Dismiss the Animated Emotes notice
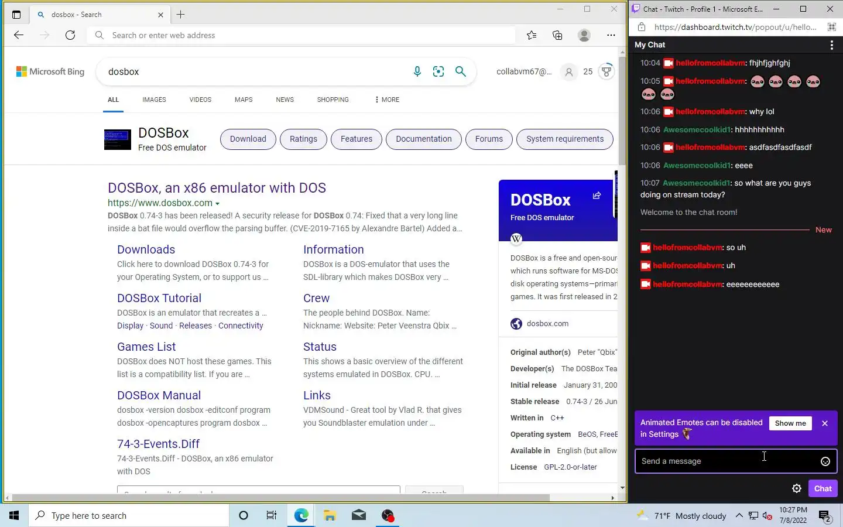 (x=825, y=423)
